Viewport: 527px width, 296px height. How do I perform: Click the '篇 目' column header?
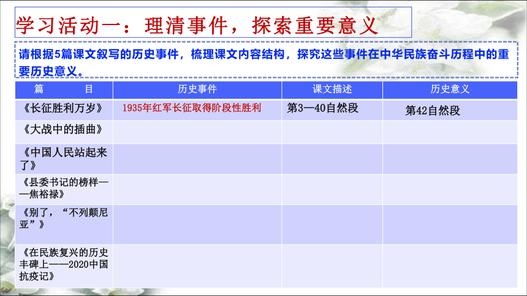[64, 89]
